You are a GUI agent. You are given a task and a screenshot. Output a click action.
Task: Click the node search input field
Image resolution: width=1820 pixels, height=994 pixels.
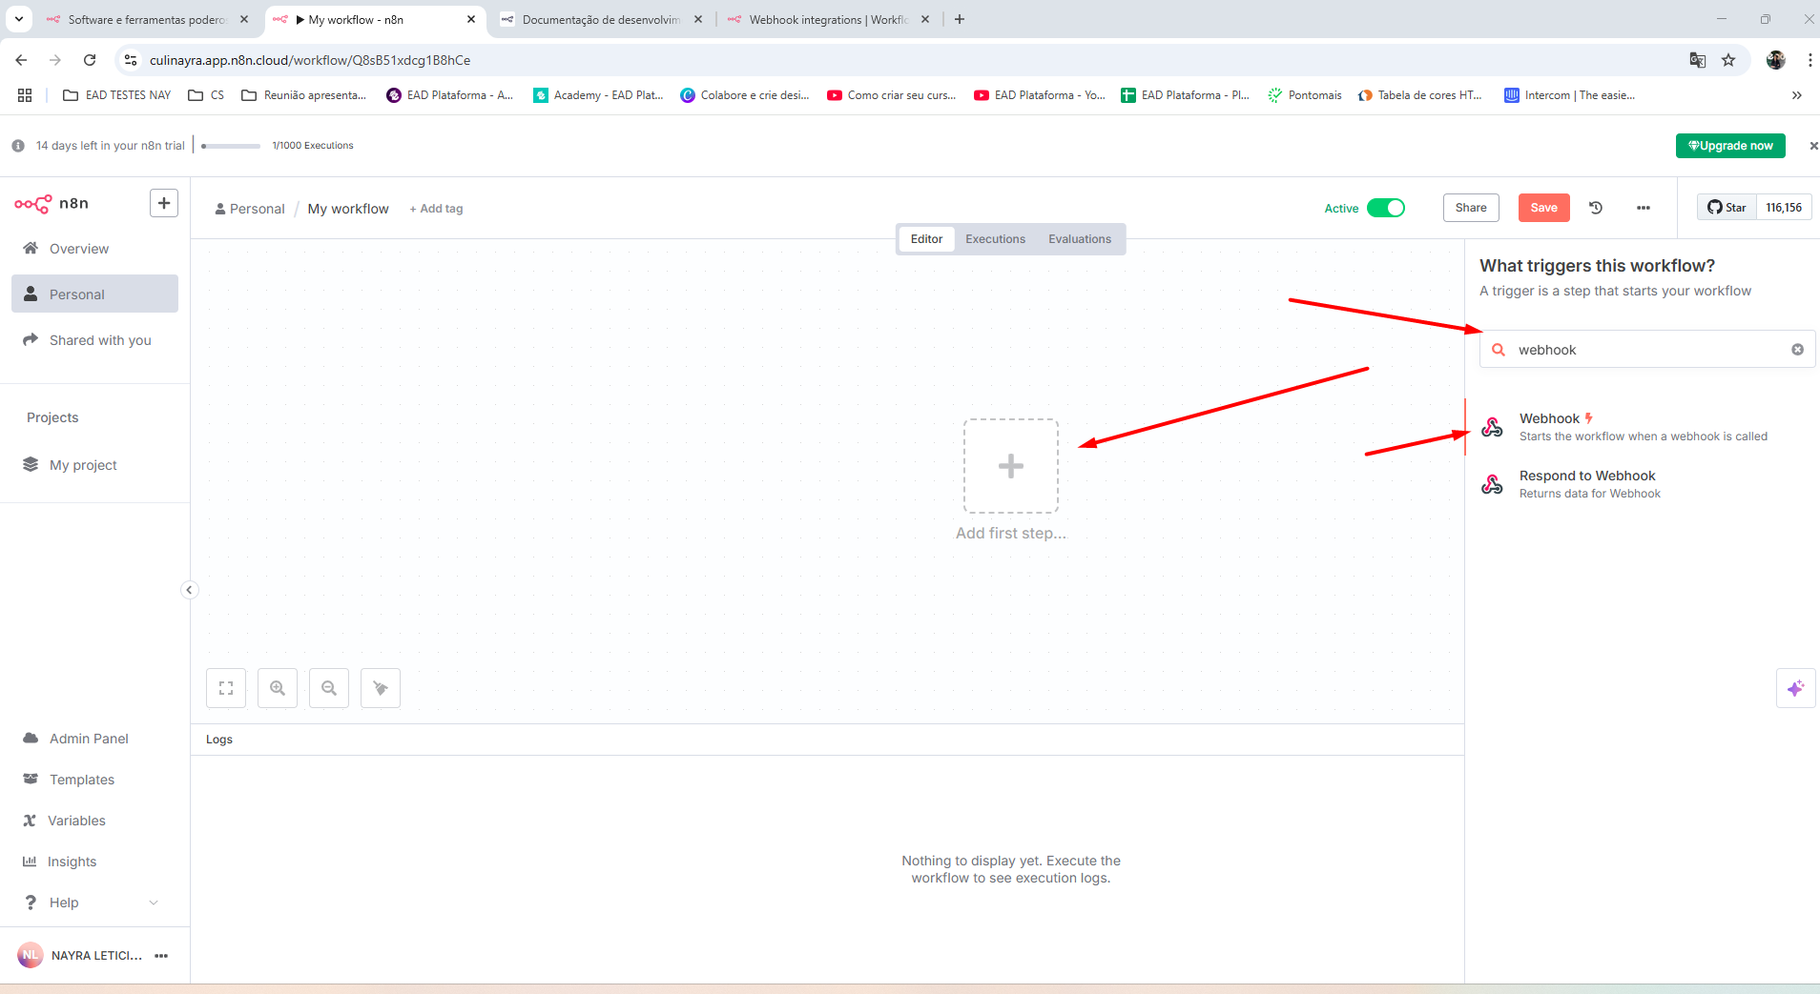click(x=1647, y=350)
